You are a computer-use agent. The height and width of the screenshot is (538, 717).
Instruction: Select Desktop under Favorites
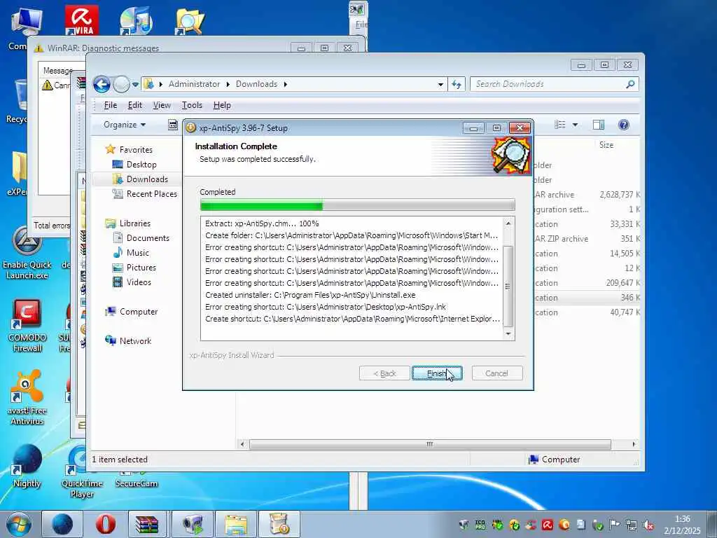pos(141,164)
